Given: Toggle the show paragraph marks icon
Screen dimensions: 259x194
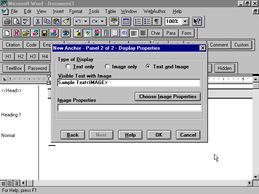Looking at the screenshot, I should coord(156,21).
